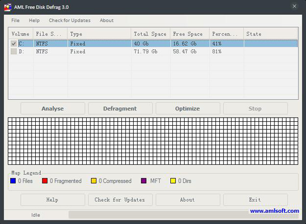Open the About menu

click(x=107, y=20)
